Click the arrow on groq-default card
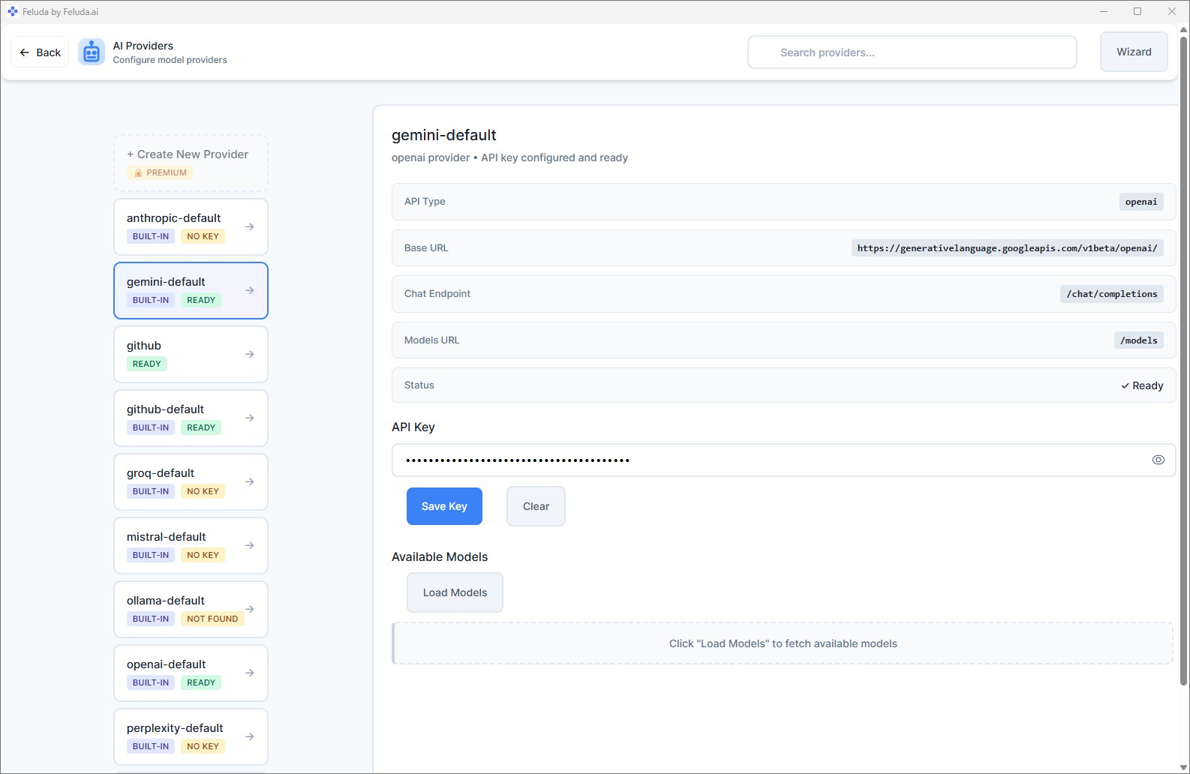 pyautogui.click(x=250, y=481)
